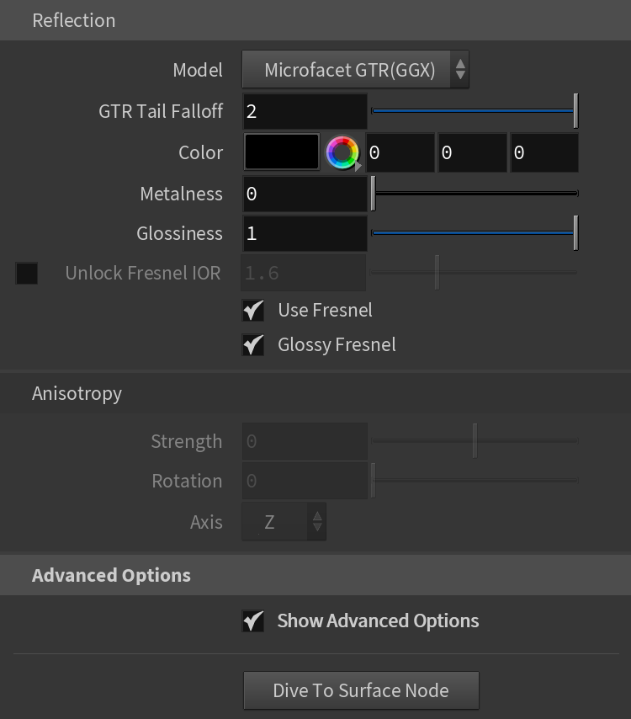This screenshot has height=719, width=631.
Task: Collapse the Advanced Options section header
Action: point(315,575)
